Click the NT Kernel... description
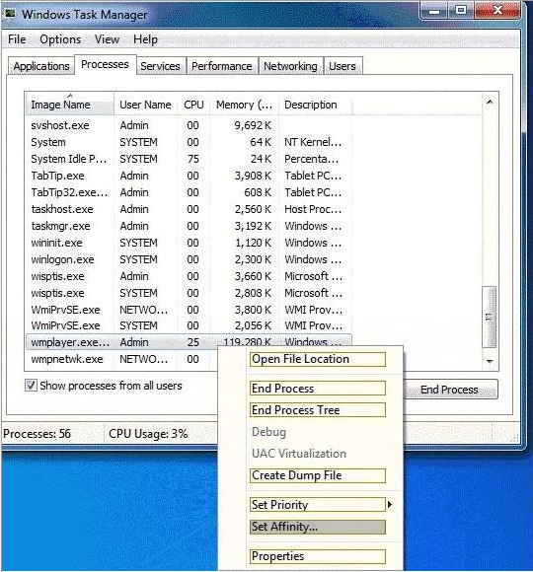 pos(313,142)
